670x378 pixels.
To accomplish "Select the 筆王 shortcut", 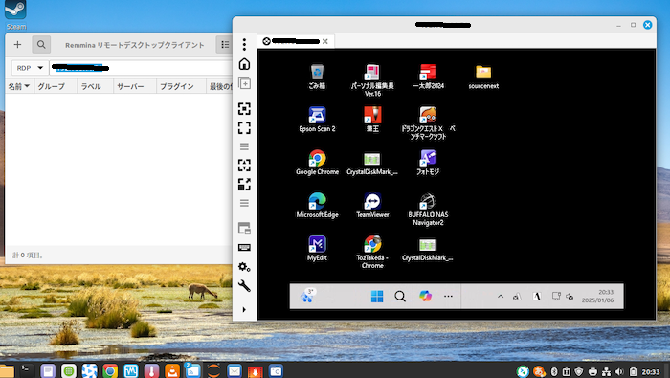I will pyautogui.click(x=372, y=120).
